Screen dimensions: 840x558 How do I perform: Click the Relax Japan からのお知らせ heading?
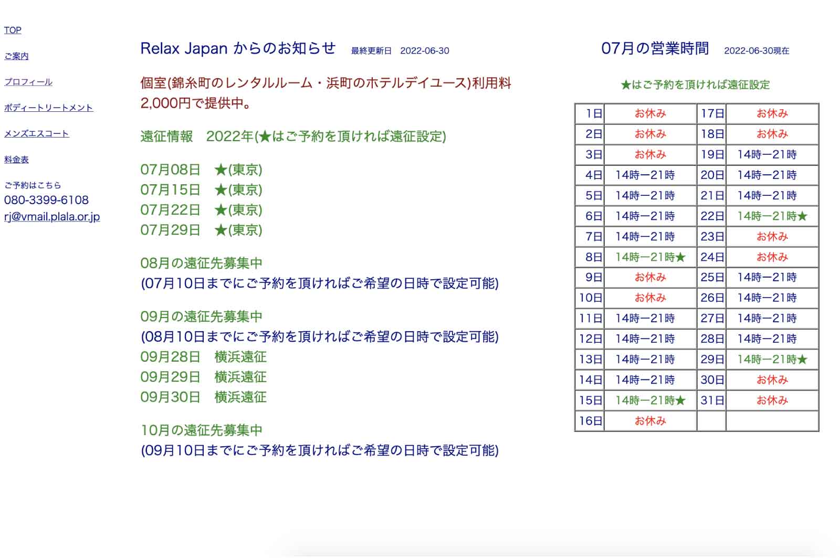[238, 48]
